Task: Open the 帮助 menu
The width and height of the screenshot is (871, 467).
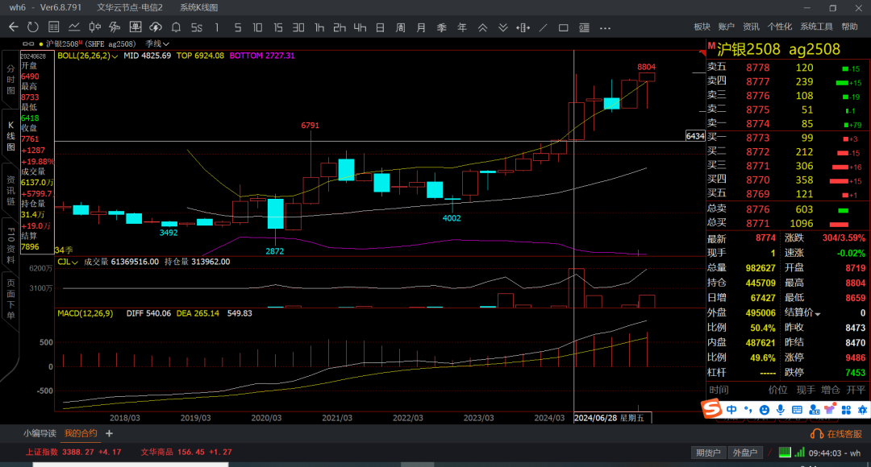Action: pos(849,27)
